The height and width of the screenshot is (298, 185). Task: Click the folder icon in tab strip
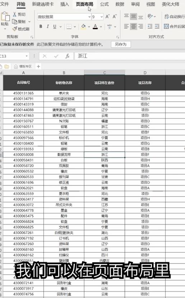click(7, 67)
